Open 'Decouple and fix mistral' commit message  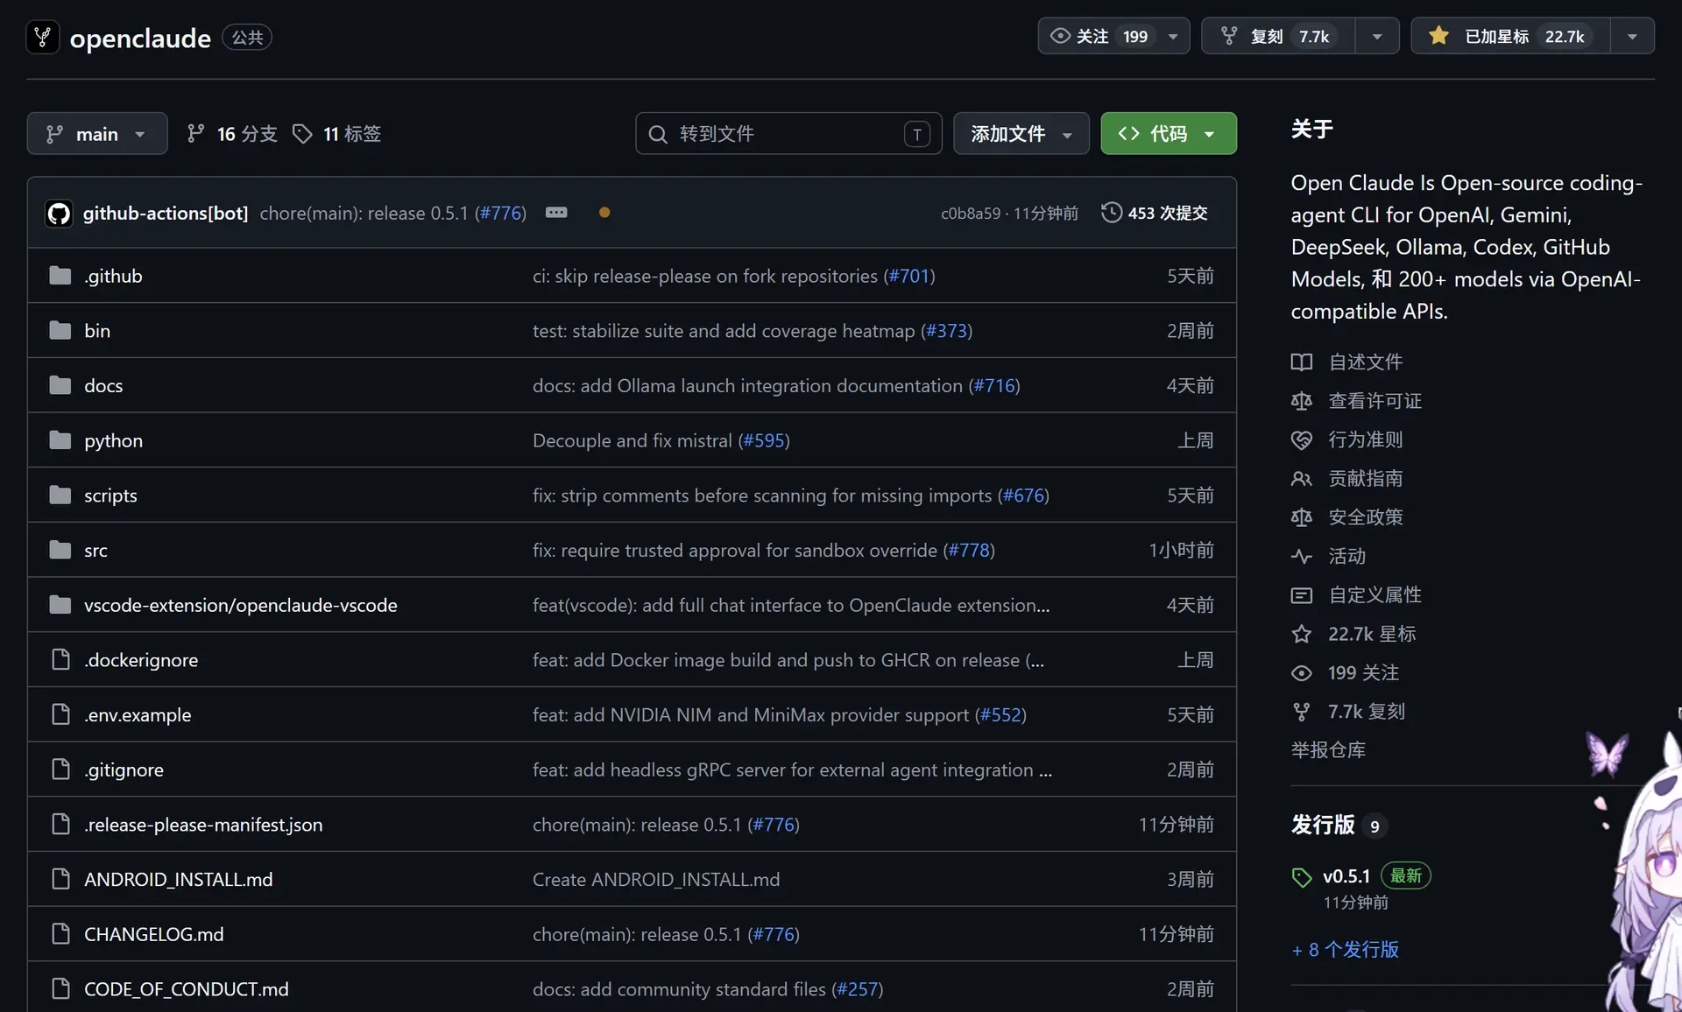pos(633,440)
